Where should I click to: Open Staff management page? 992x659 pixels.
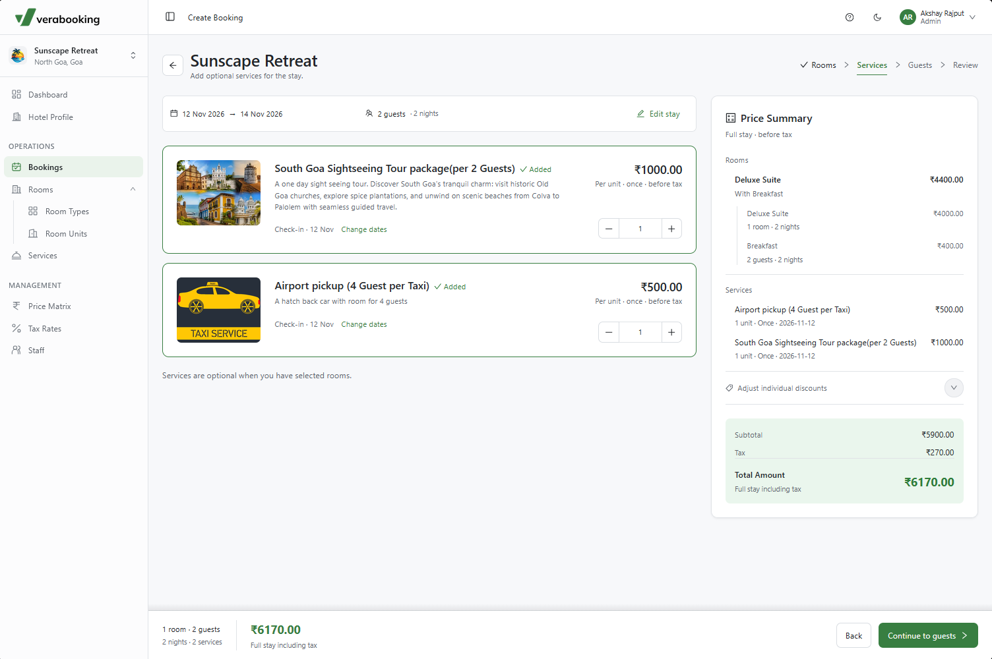tap(74, 351)
